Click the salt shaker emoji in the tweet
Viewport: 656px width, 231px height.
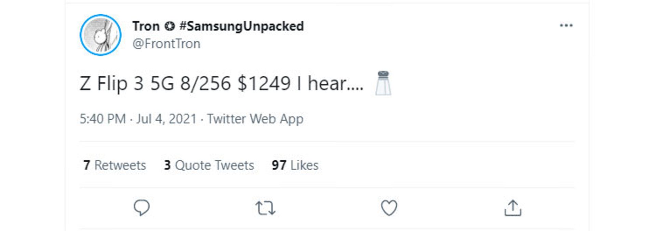point(383,83)
